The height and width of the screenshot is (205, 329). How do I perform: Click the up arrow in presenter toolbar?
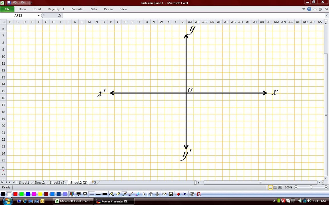[151, 194]
